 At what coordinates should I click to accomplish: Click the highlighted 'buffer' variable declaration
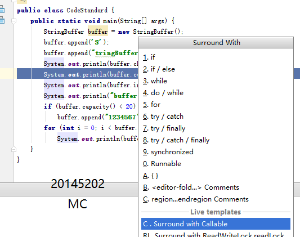(x=98, y=32)
